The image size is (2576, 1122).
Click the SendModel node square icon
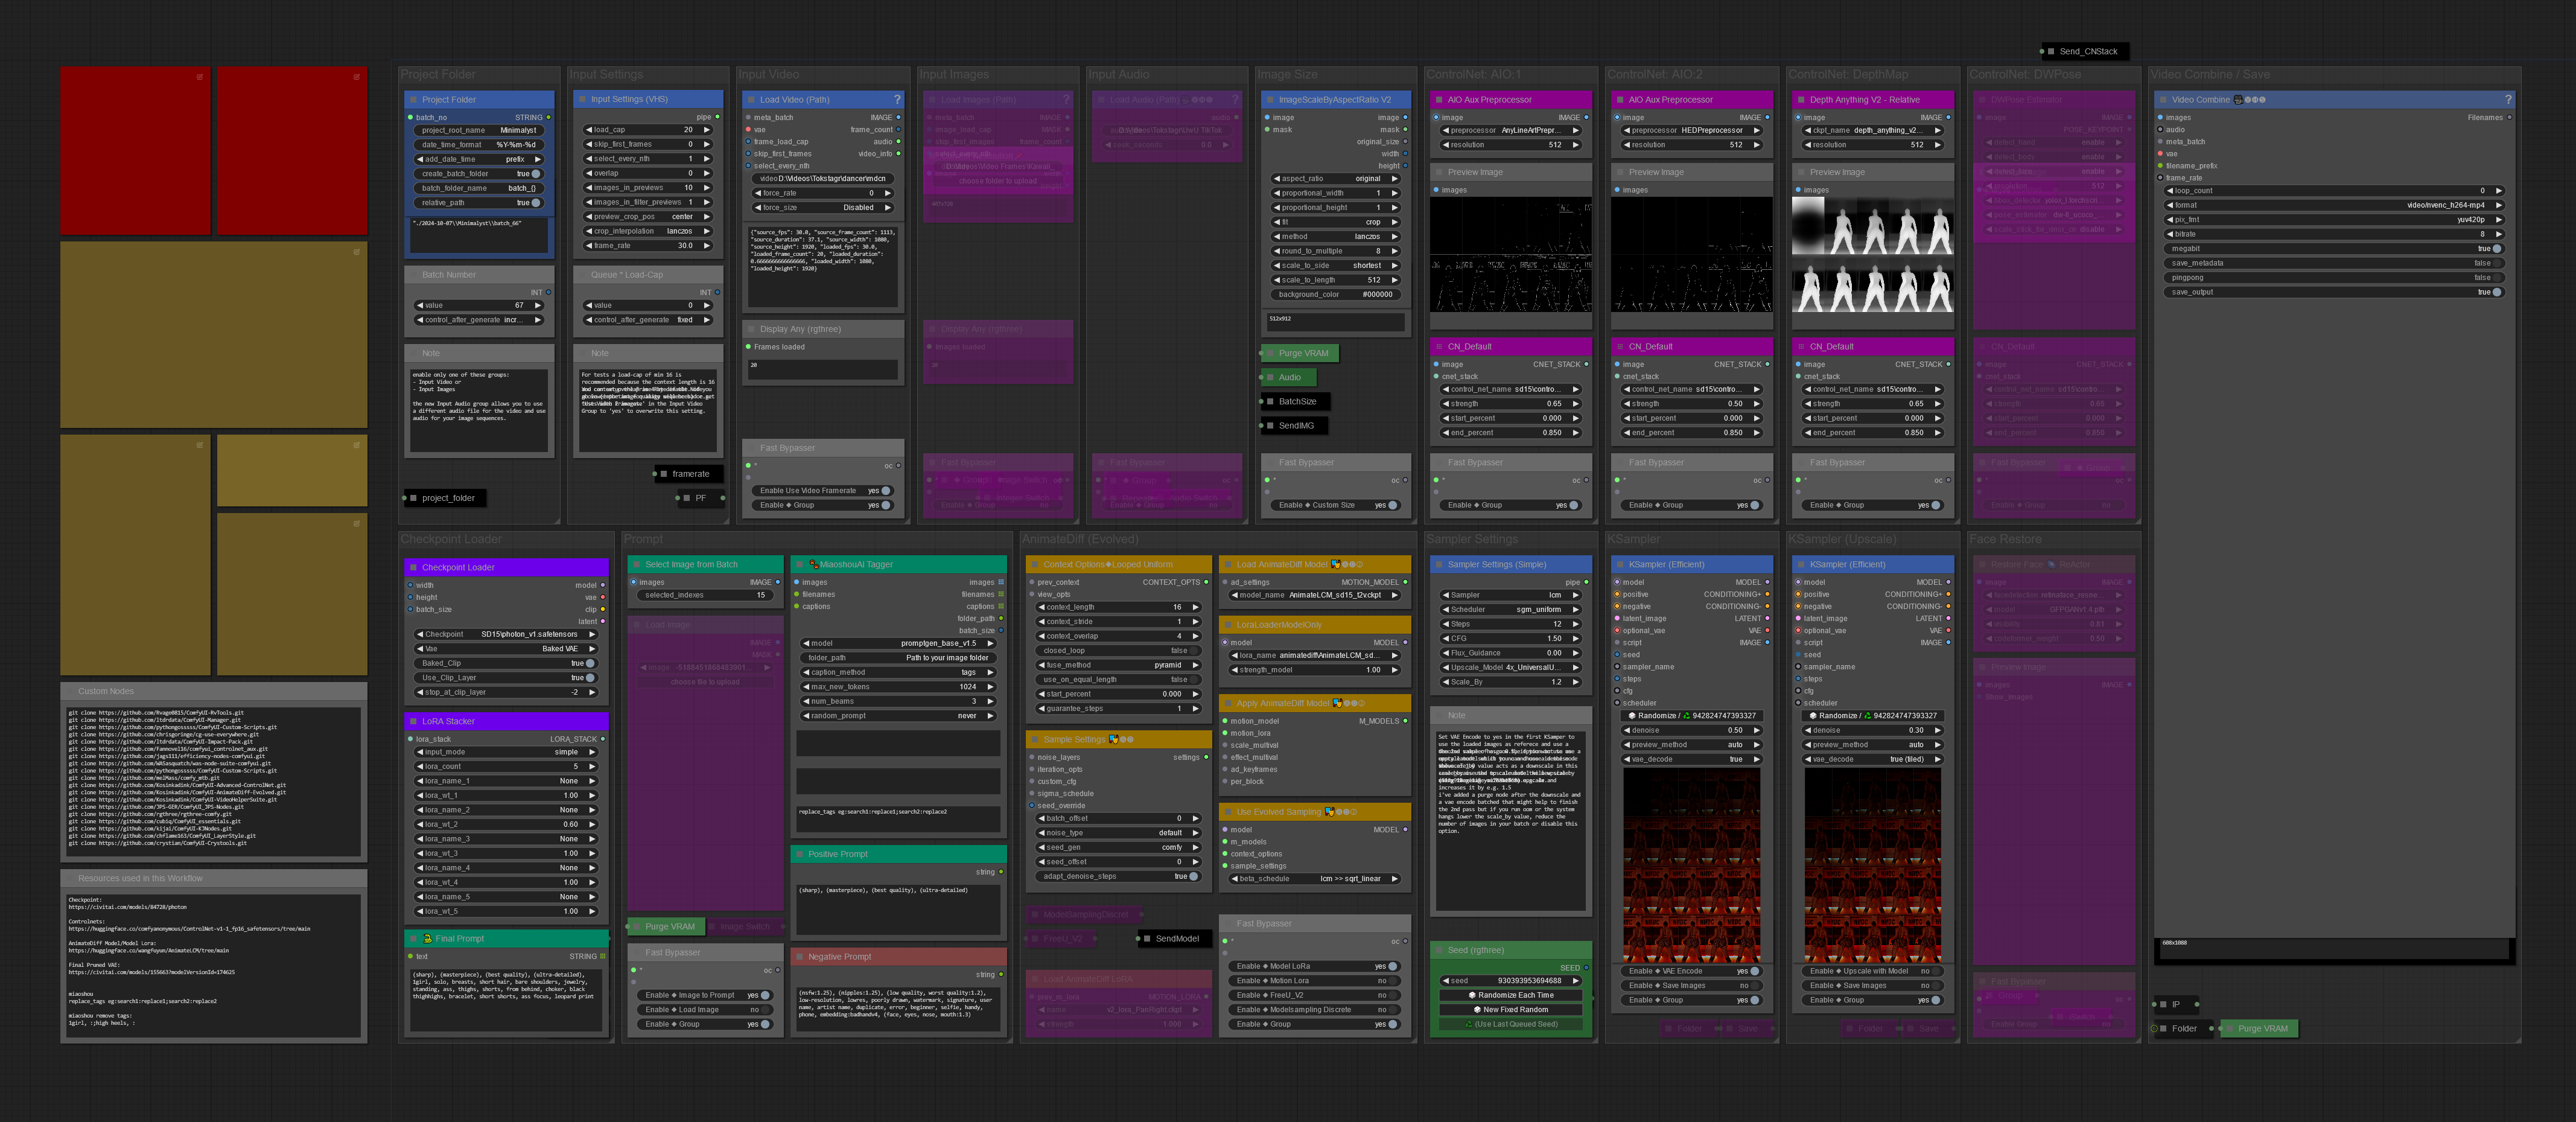1147,939
